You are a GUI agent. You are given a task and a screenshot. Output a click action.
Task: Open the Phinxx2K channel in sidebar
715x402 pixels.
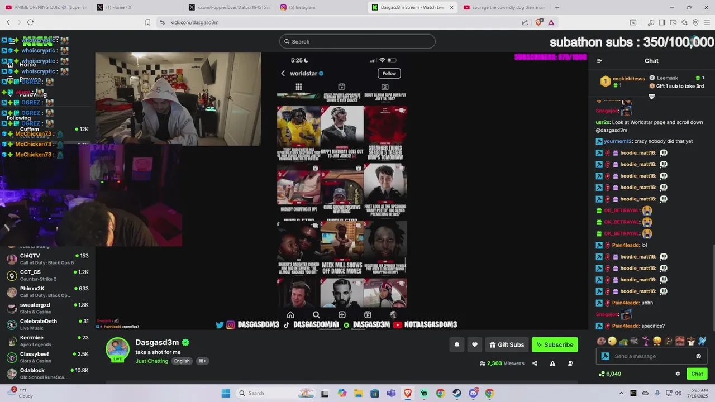tap(47, 292)
